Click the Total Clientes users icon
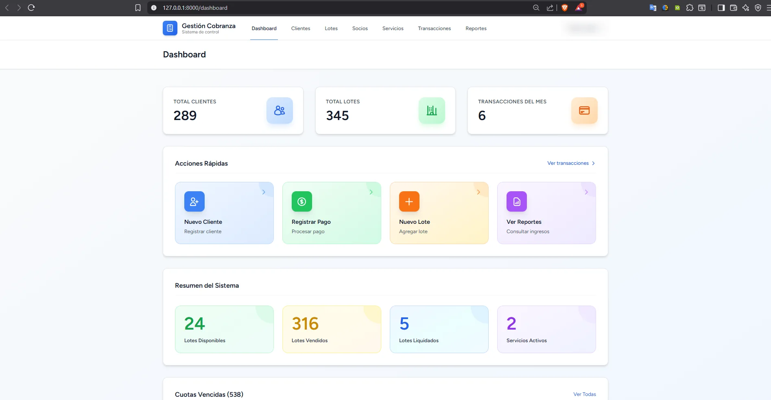The width and height of the screenshot is (771, 400). point(280,110)
